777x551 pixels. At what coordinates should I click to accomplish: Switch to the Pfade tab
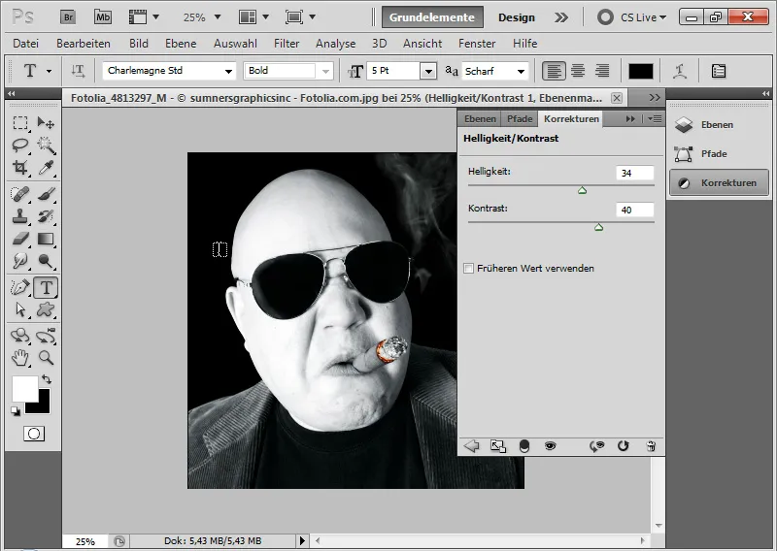[x=520, y=118]
